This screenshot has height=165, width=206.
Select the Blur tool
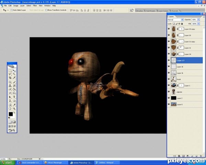pyautogui.click(x=10, y=93)
